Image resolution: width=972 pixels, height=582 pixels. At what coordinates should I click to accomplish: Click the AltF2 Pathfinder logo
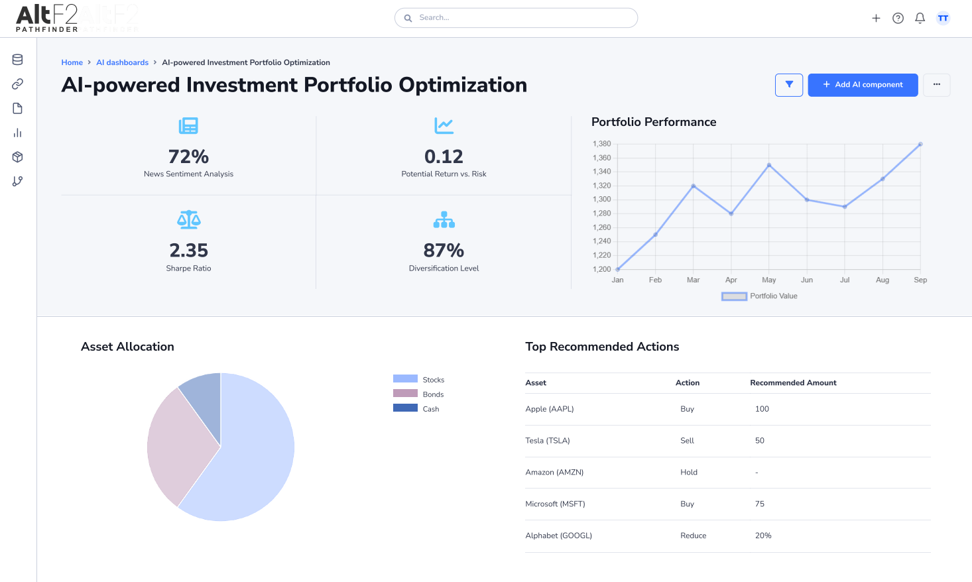coord(47,18)
